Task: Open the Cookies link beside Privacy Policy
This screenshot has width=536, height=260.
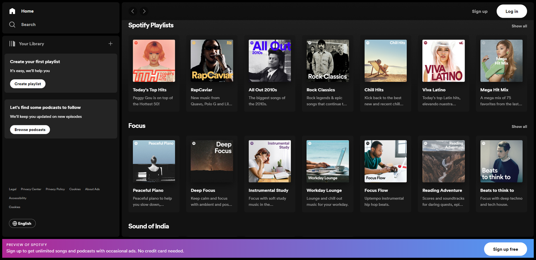Action: [x=75, y=189]
